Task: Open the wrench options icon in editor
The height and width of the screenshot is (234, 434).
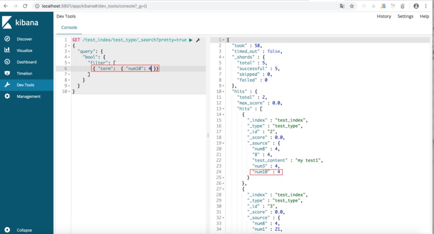Action: (x=198, y=40)
